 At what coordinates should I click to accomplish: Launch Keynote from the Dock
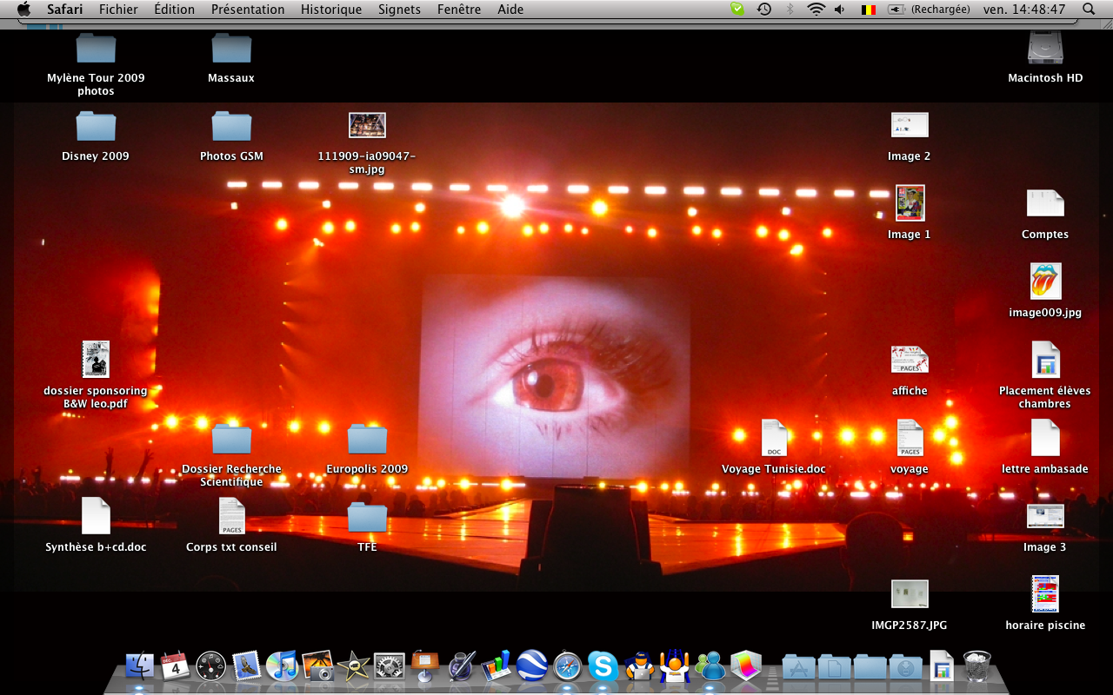[x=425, y=666]
